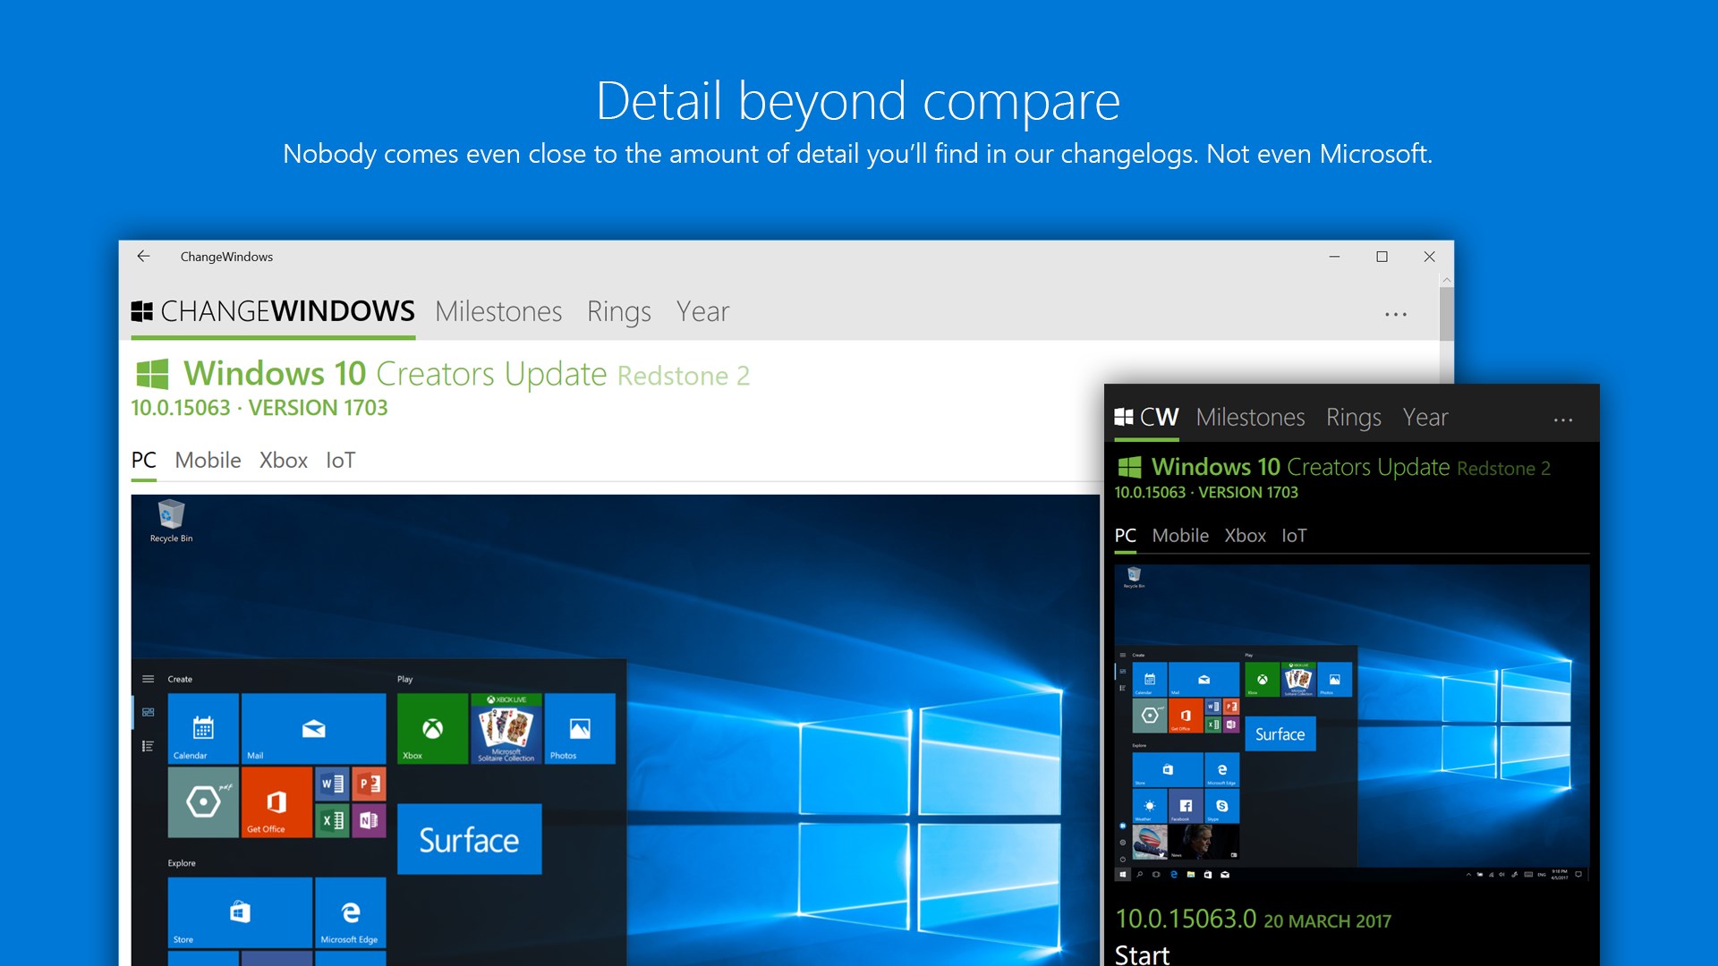Open the overflow menu in the mobile CW app

(1562, 419)
